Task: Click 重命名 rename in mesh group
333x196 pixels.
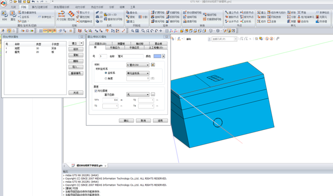Action: click(132, 13)
